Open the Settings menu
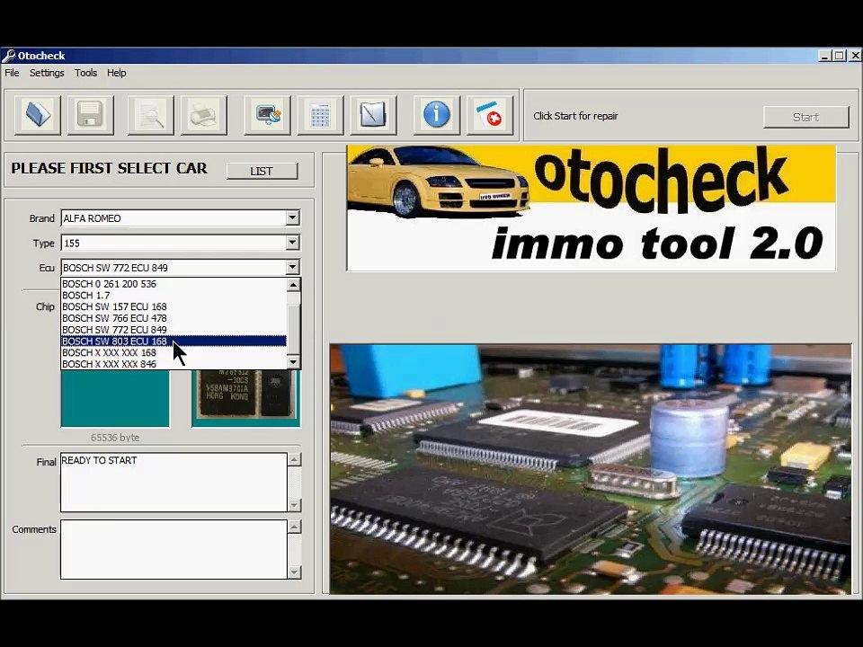The image size is (863, 647). (47, 73)
